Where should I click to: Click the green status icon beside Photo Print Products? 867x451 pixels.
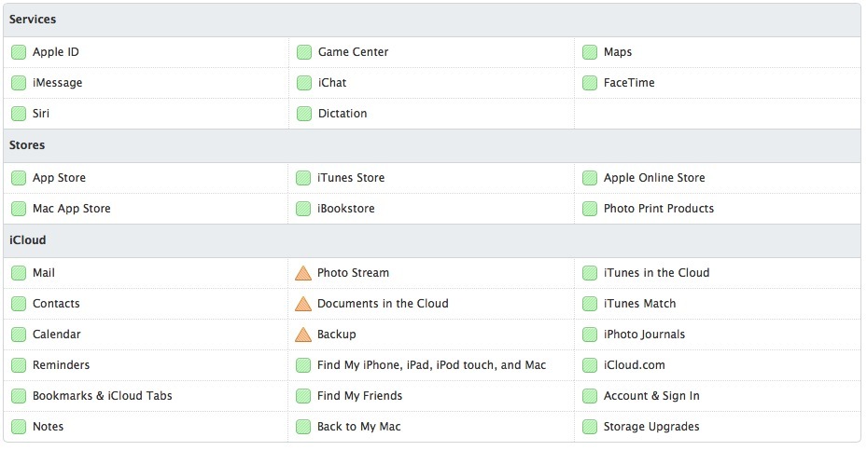pyautogui.click(x=590, y=210)
